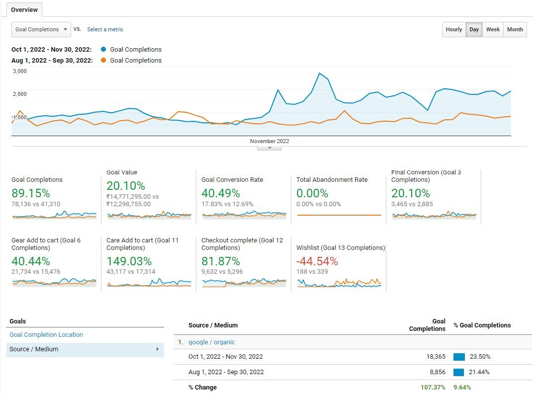Click the November 2022 axis label
533x394 pixels.
click(x=269, y=141)
